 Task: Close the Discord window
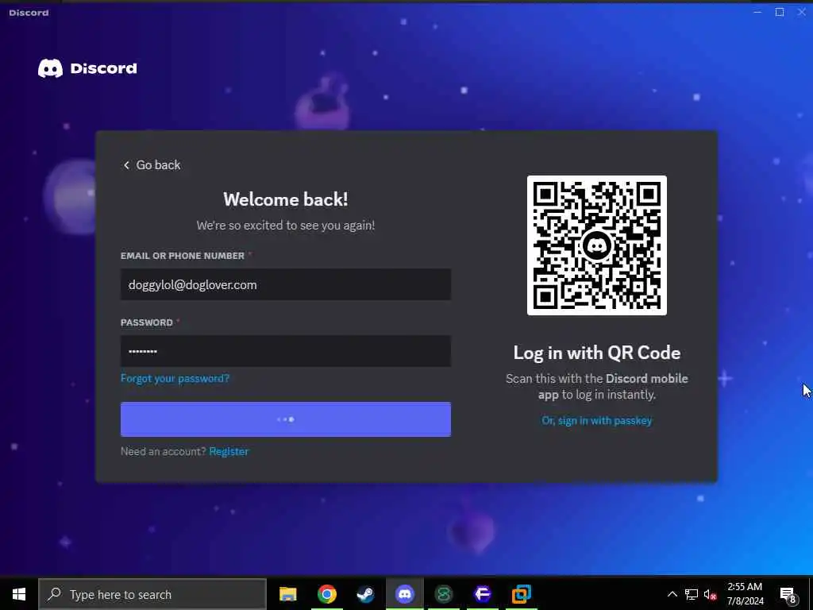(x=802, y=12)
